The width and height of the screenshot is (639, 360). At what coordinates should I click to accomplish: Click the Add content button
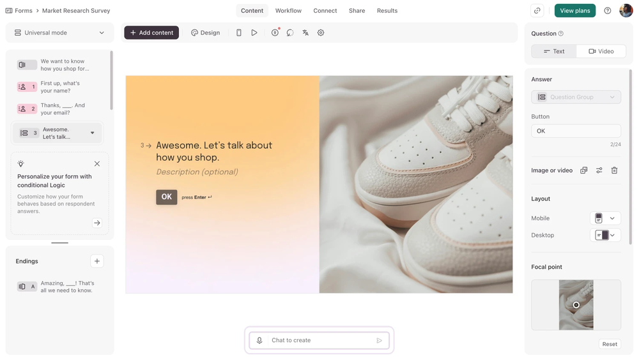click(x=151, y=33)
